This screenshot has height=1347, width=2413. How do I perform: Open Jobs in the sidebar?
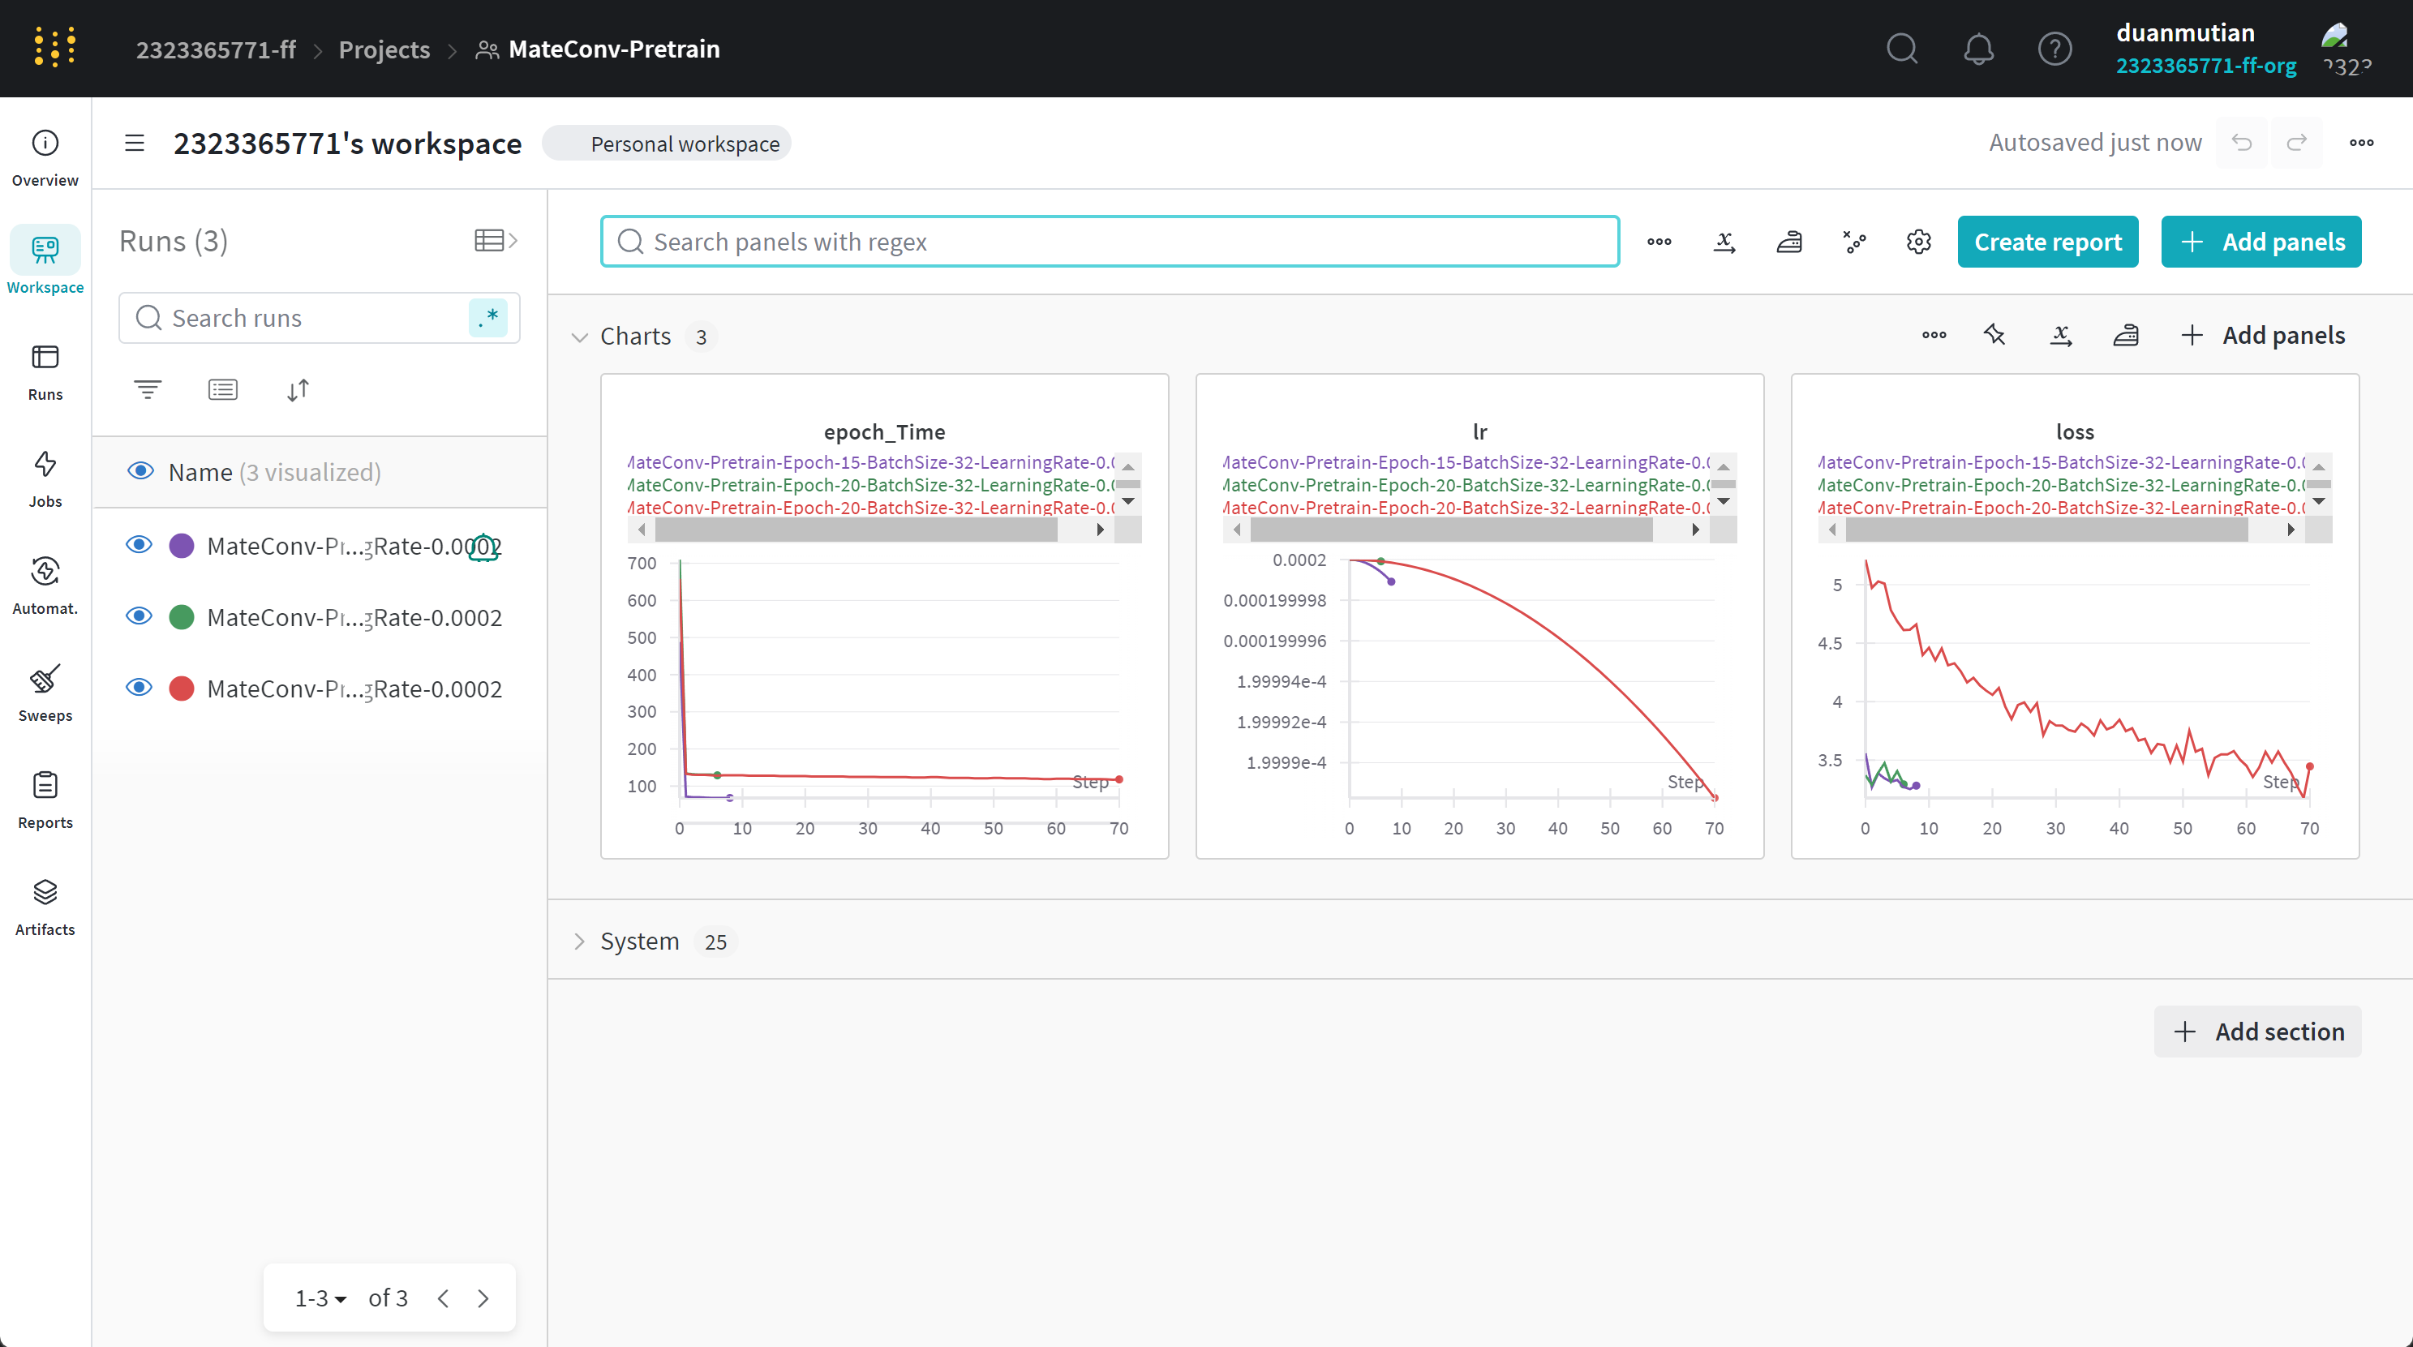[45, 478]
